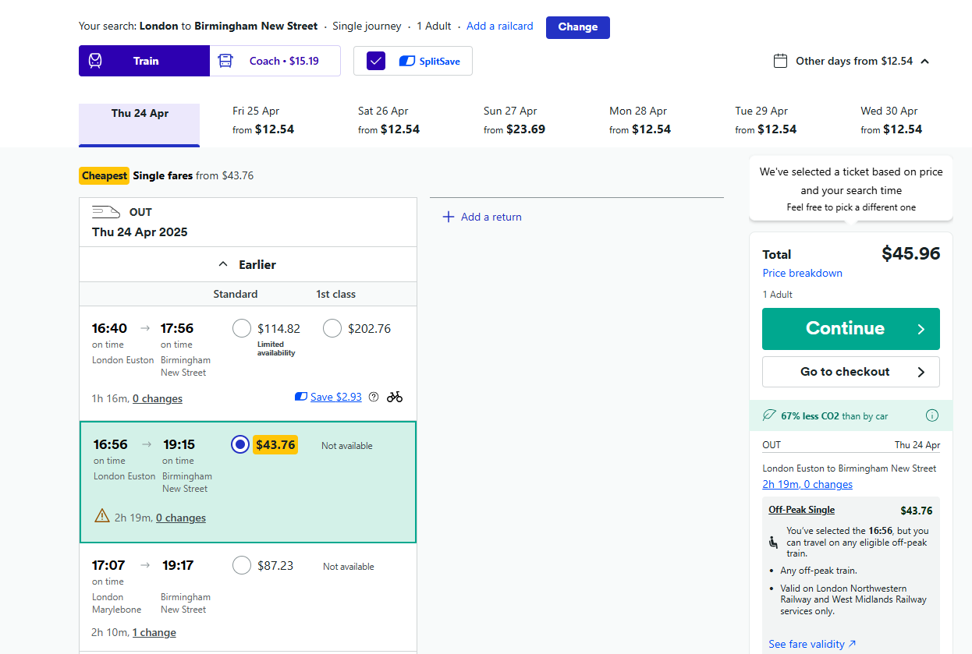Screen dimensions: 972x654
Task: Click the bicycle icon on 16:40 train
Action: point(395,397)
